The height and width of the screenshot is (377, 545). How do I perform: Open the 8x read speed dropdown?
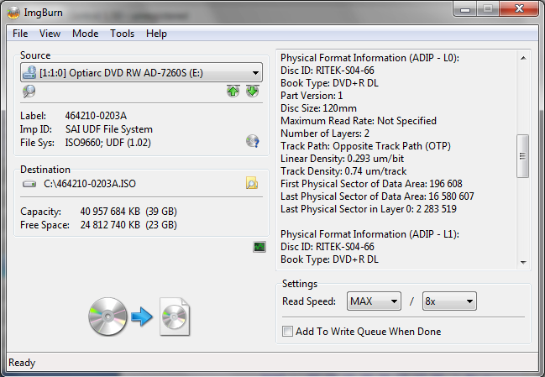point(449,301)
